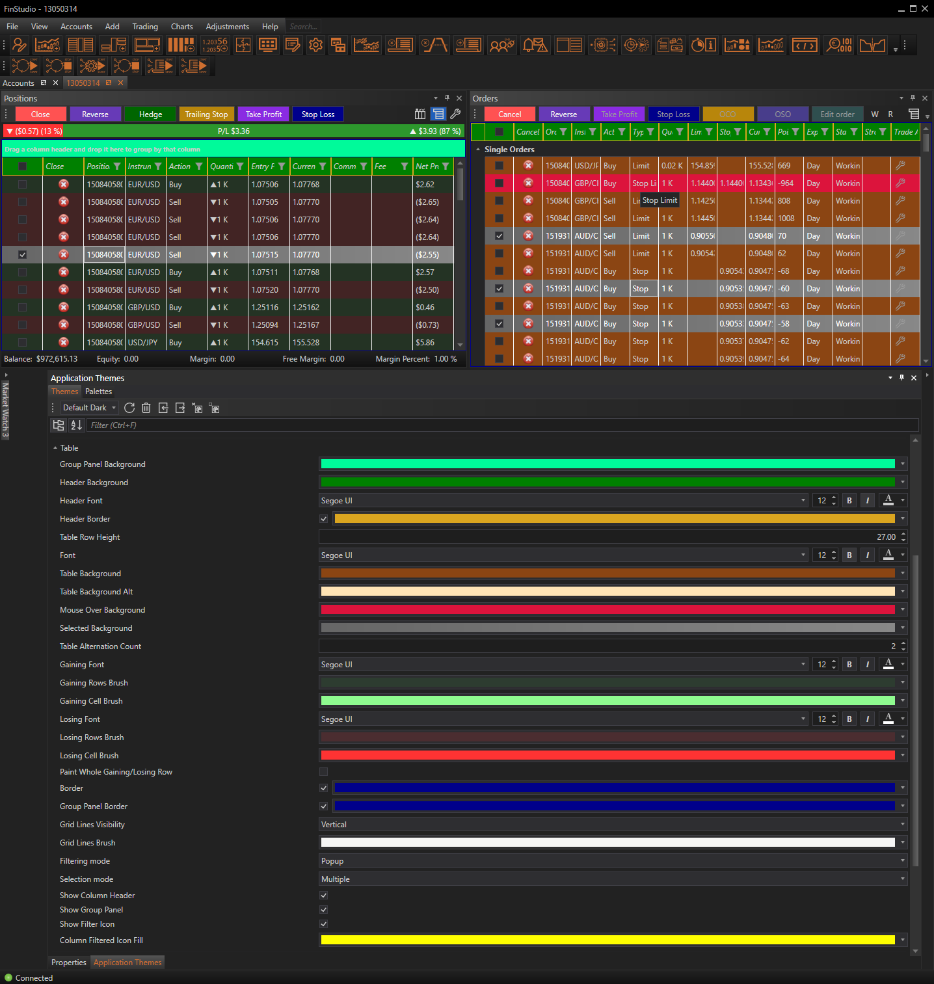The height and width of the screenshot is (984, 934).
Task: Enable Paint Whole Gaining/Losing Row checkbox
Action: click(x=324, y=772)
